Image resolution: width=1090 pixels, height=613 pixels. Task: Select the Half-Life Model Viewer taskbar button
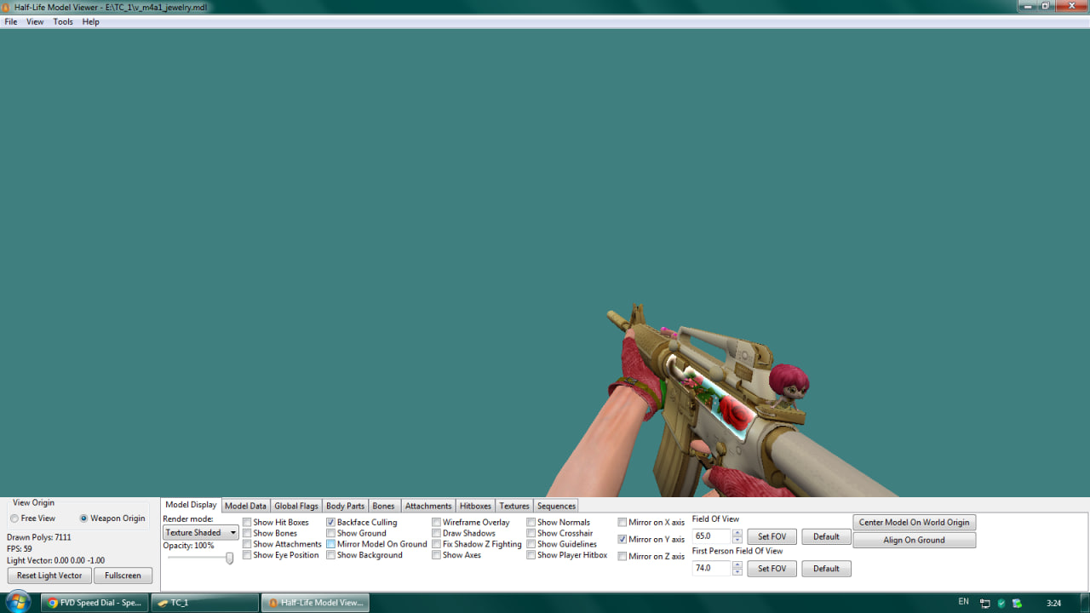point(315,603)
